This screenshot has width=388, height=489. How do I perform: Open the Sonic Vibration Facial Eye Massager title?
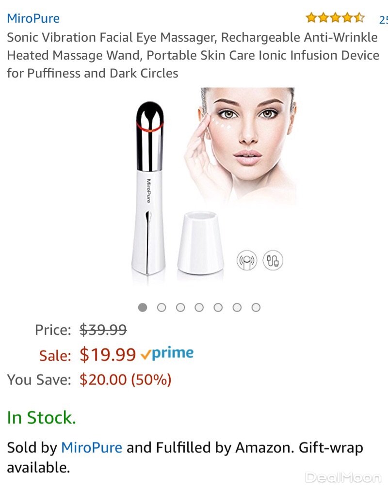coord(193,55)
